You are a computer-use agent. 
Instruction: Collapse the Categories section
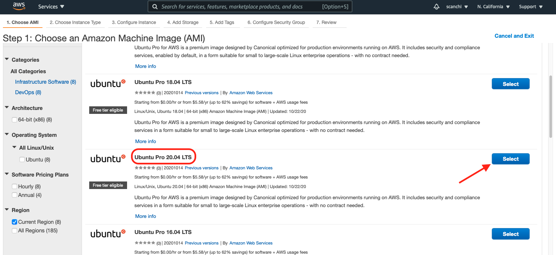click(7, 59)
